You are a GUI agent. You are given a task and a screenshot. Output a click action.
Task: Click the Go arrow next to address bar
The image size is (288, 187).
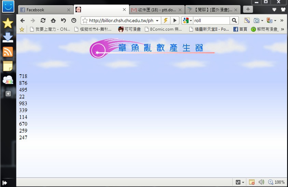175,20
